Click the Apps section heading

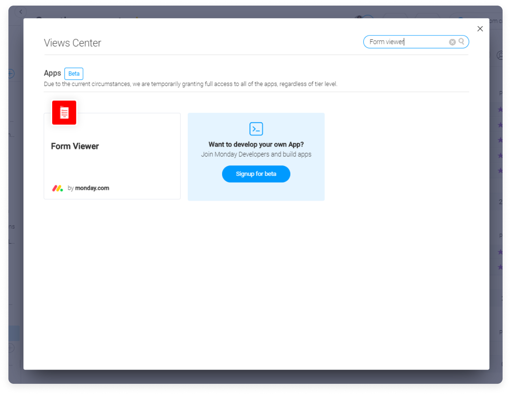coord(53,73)
